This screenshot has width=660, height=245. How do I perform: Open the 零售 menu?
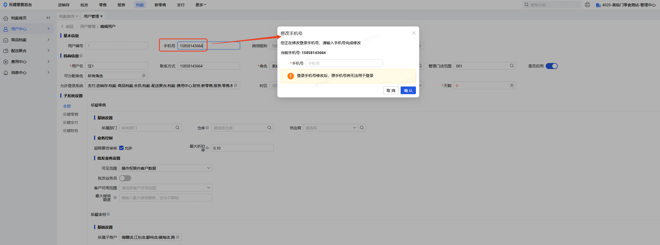[103, 5]
